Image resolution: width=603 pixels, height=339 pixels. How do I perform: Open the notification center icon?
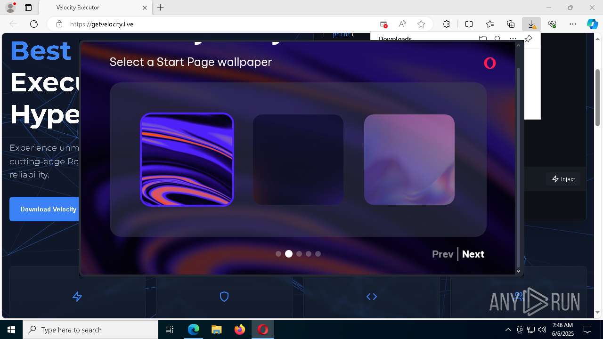pos(587,330)
